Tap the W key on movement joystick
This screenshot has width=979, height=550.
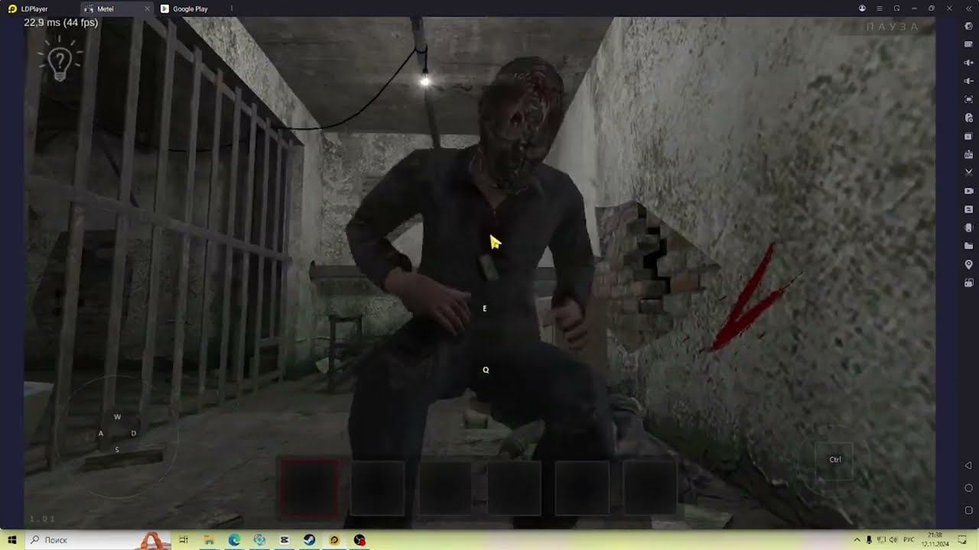coord(117,417)
